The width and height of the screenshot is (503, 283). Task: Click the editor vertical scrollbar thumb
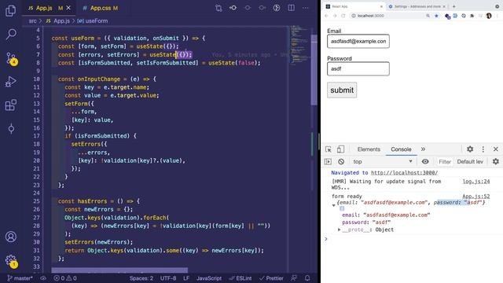tap(314, 70)
